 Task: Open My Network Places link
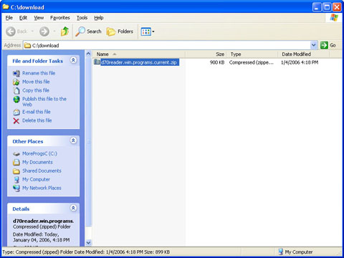(42, 188)
